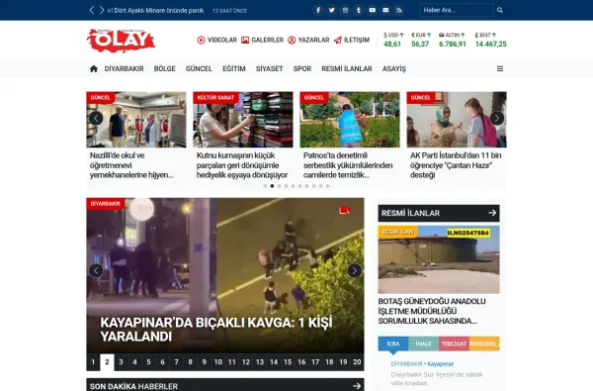Switch main slider to slide 20

pyautogui.click(x=357, y=362)
